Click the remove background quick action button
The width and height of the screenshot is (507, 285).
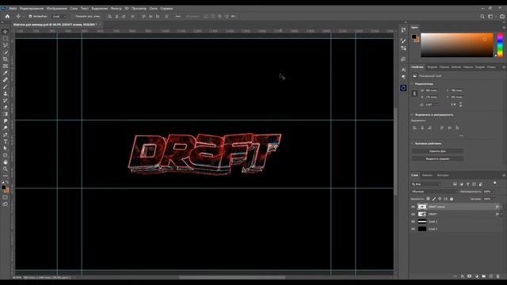pos(437,151)
